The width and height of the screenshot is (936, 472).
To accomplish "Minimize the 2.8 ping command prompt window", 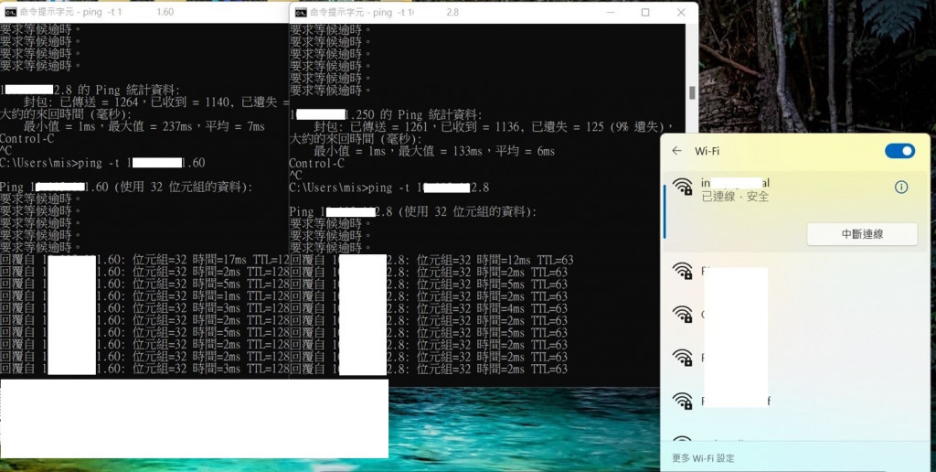I will [x=610, y=12].
